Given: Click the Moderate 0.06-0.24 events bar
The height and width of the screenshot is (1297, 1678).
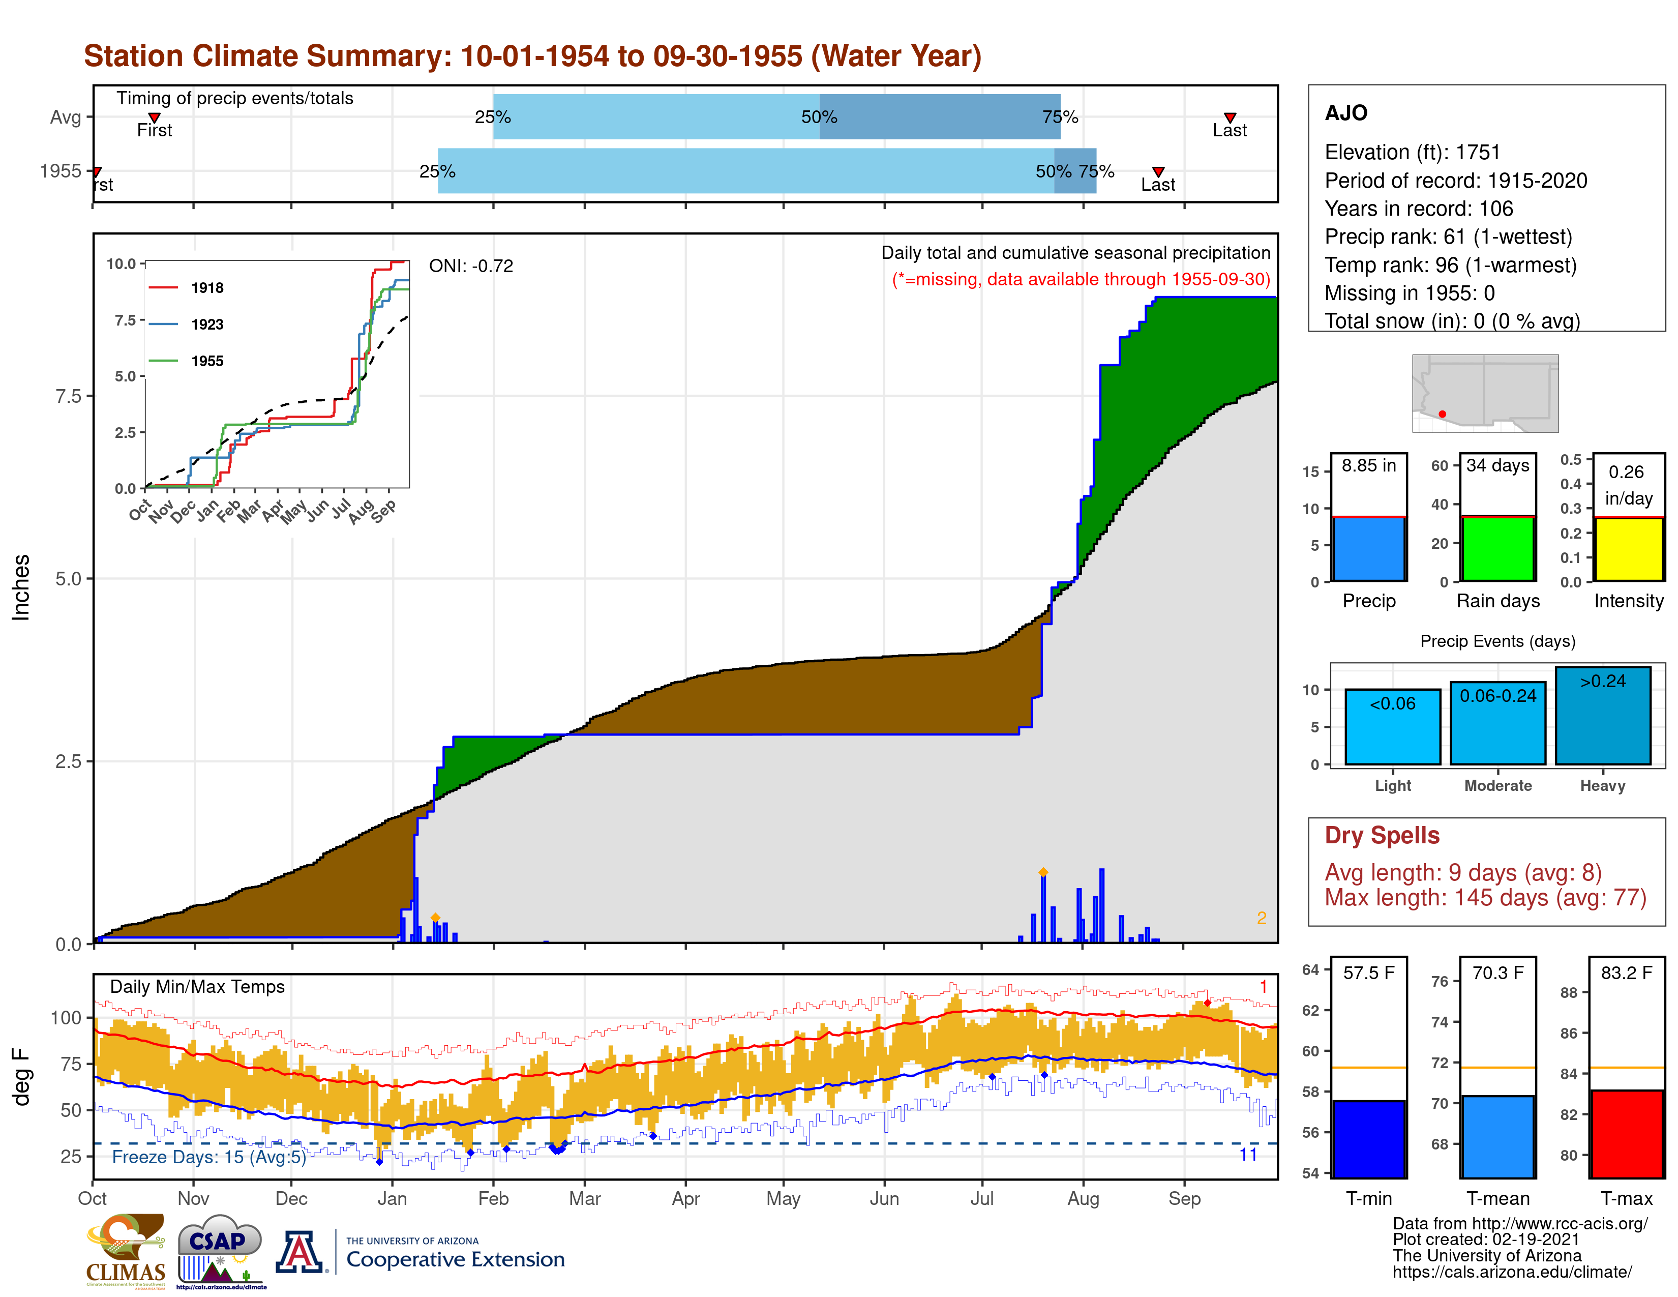Looking at the screenshot, I should (1498, 723).
